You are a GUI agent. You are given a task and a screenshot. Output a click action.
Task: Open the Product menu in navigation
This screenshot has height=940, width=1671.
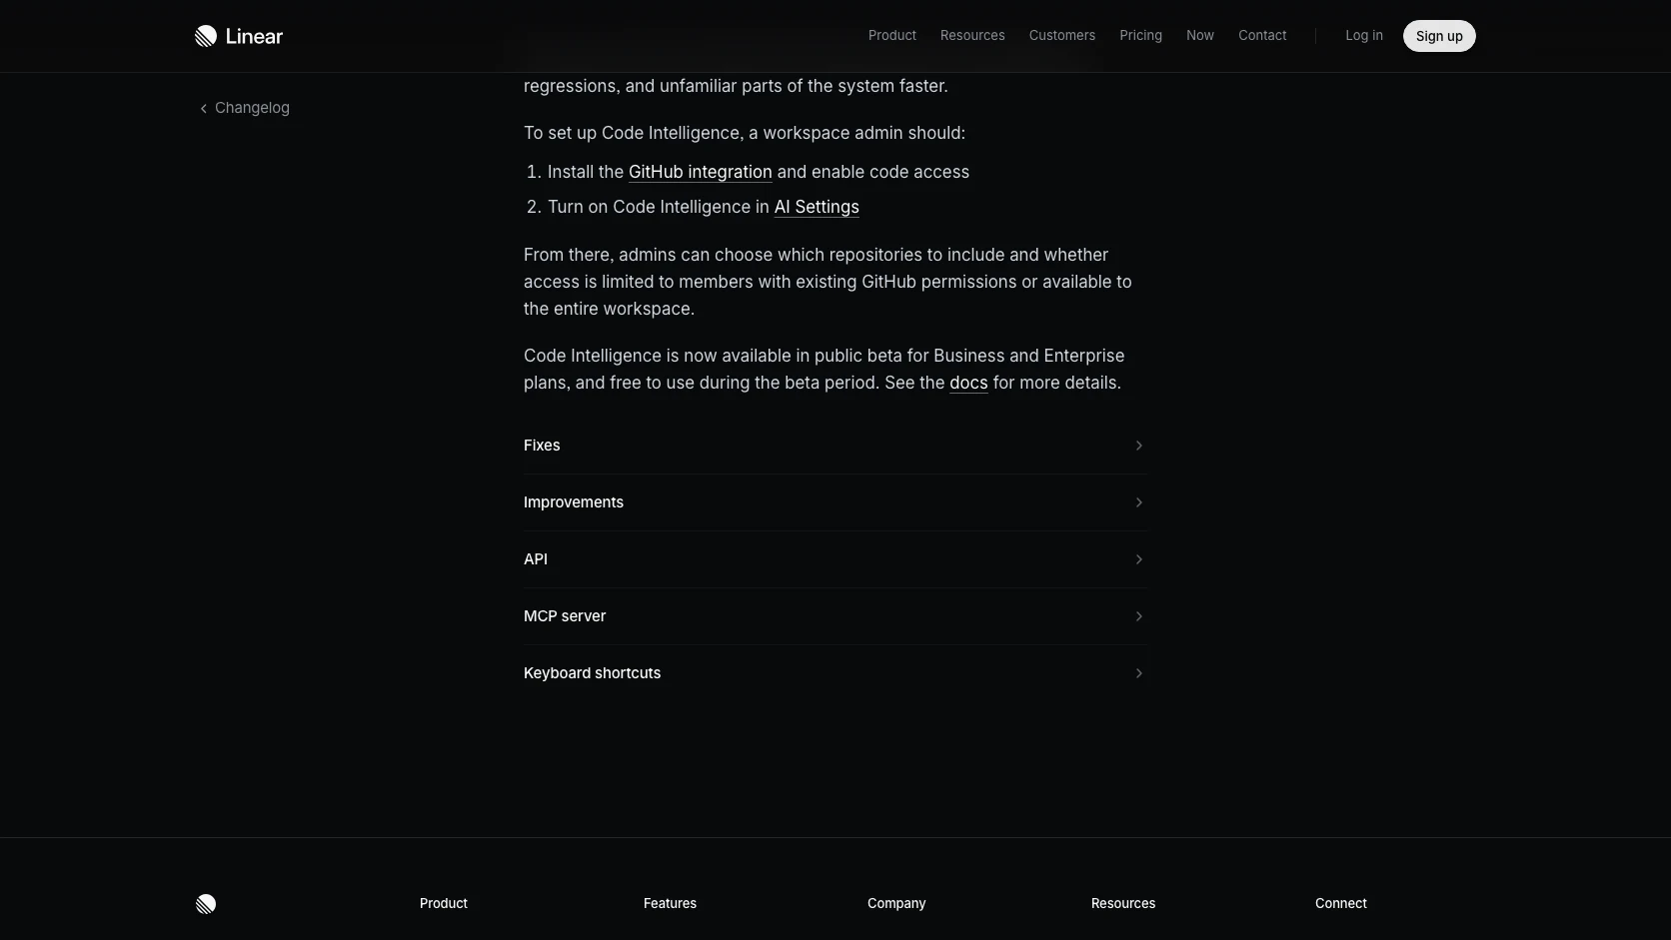(891, 36)
